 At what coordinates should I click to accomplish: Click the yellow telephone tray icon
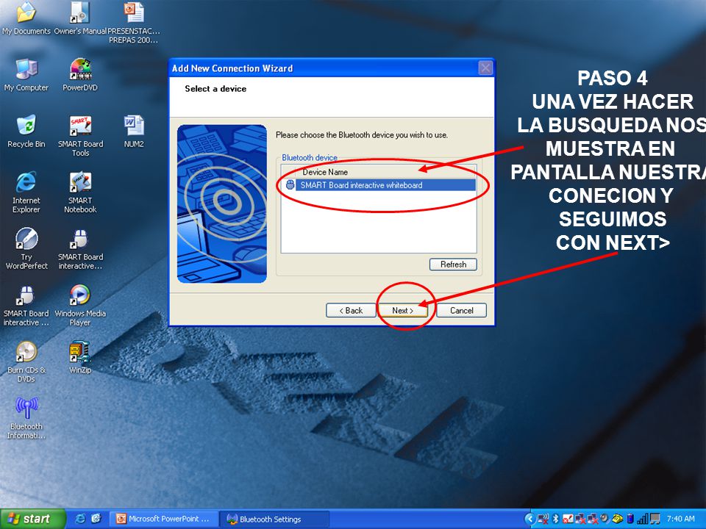[617, 519]
